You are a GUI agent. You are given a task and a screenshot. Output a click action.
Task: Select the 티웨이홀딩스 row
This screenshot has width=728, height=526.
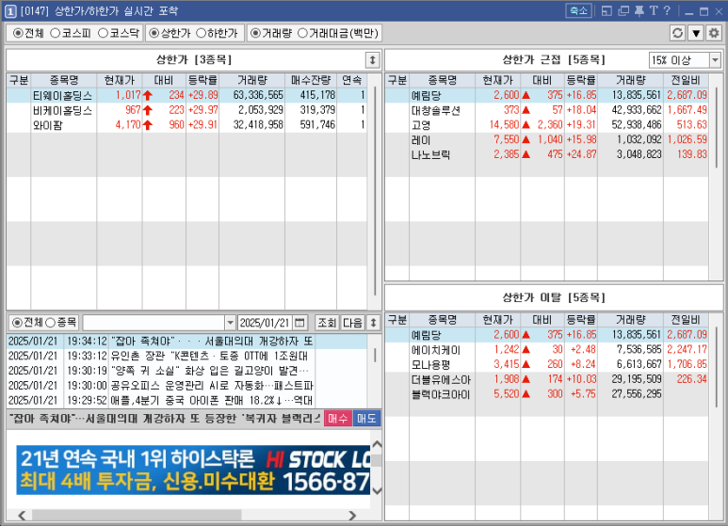(186, 95)
